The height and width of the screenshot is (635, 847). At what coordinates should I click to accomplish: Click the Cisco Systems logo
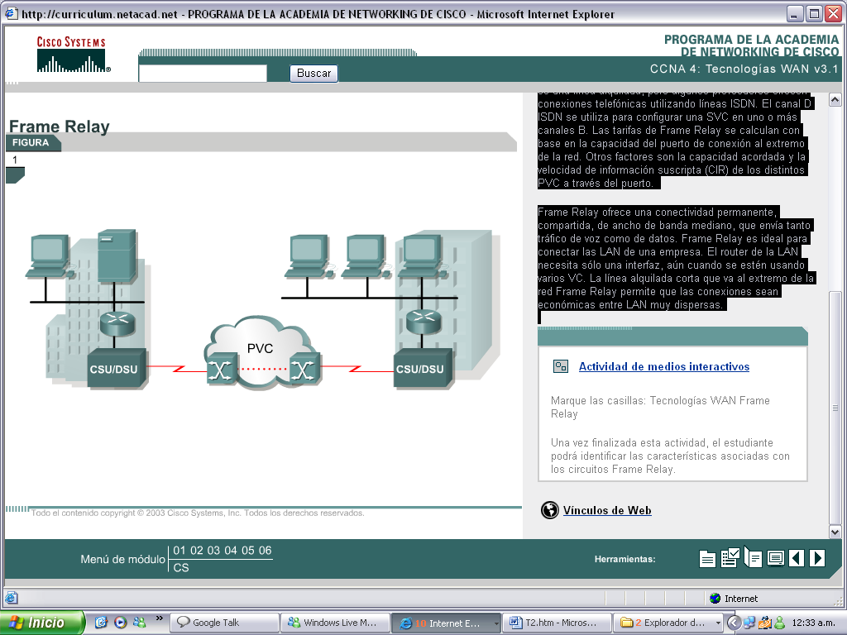coord(73,54)
